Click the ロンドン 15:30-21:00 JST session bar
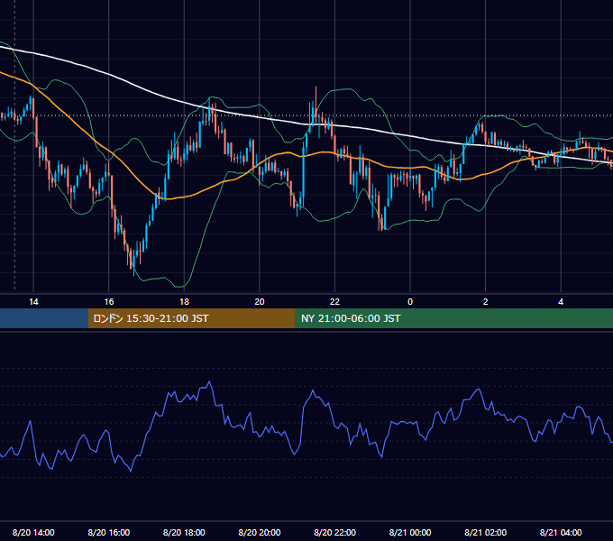This screenshot has height=541, width=613. pos(191,318)
